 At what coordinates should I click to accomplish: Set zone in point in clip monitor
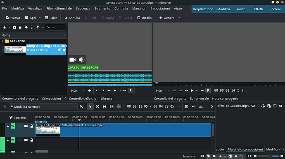(97, 91)
